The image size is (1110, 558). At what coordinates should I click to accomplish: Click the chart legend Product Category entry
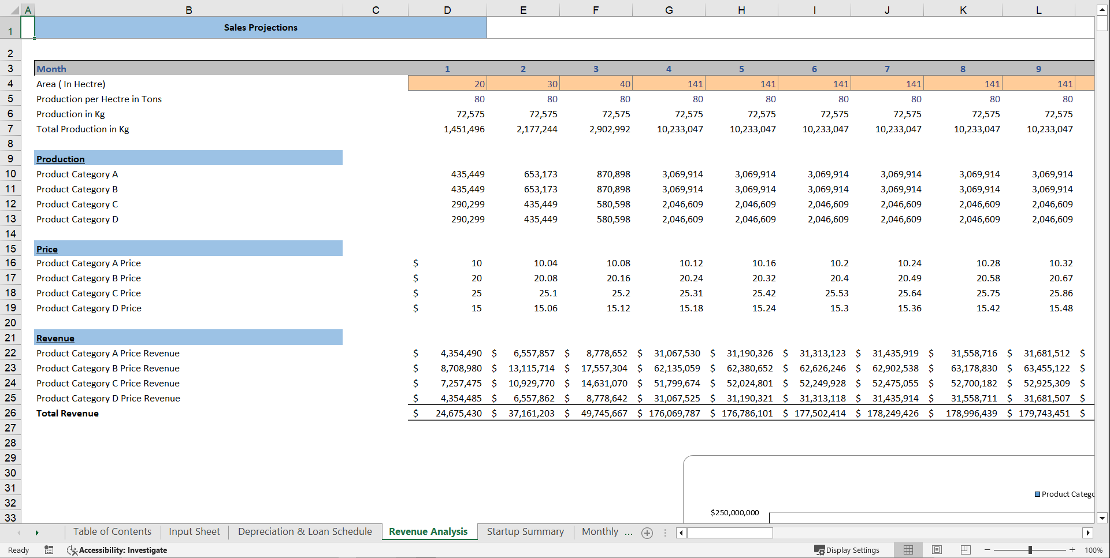pos(1064,494)
